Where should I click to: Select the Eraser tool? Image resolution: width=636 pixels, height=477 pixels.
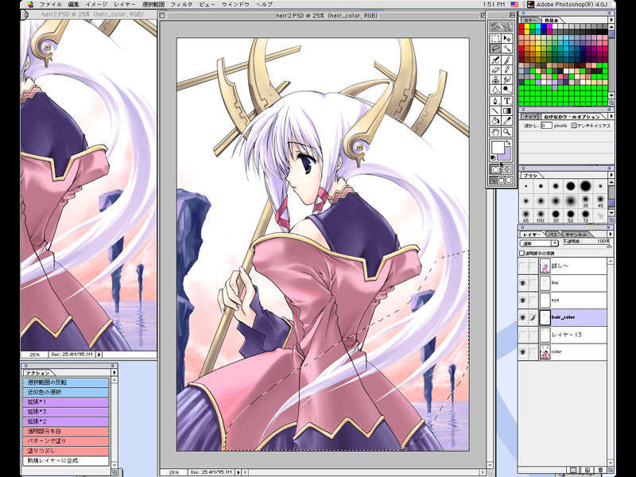click(494, 70)
